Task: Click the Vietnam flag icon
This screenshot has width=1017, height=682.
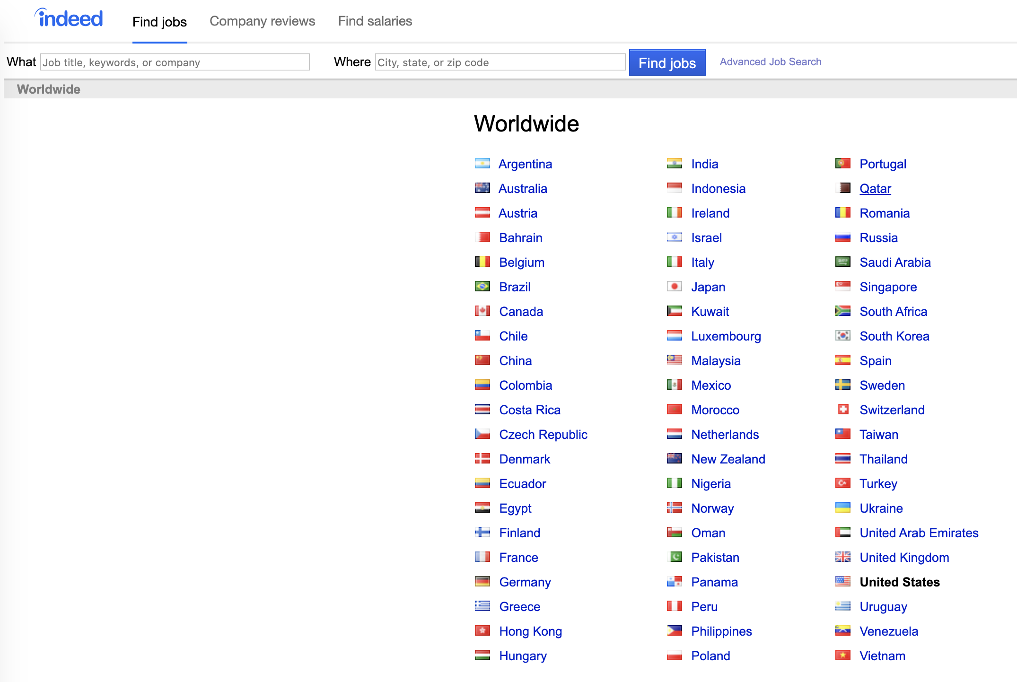Action: coord(842,656)
